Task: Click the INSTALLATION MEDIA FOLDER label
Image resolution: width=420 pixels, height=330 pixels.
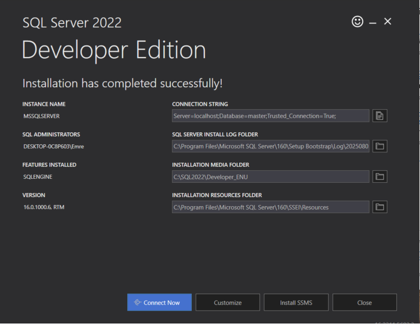Action: (x=211, y=165)
